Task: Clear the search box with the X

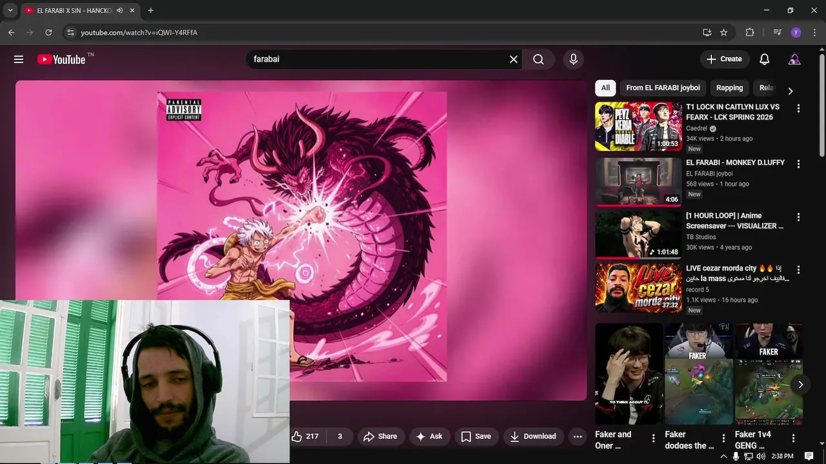Action: pyautogui.click(x=514, y=59)
